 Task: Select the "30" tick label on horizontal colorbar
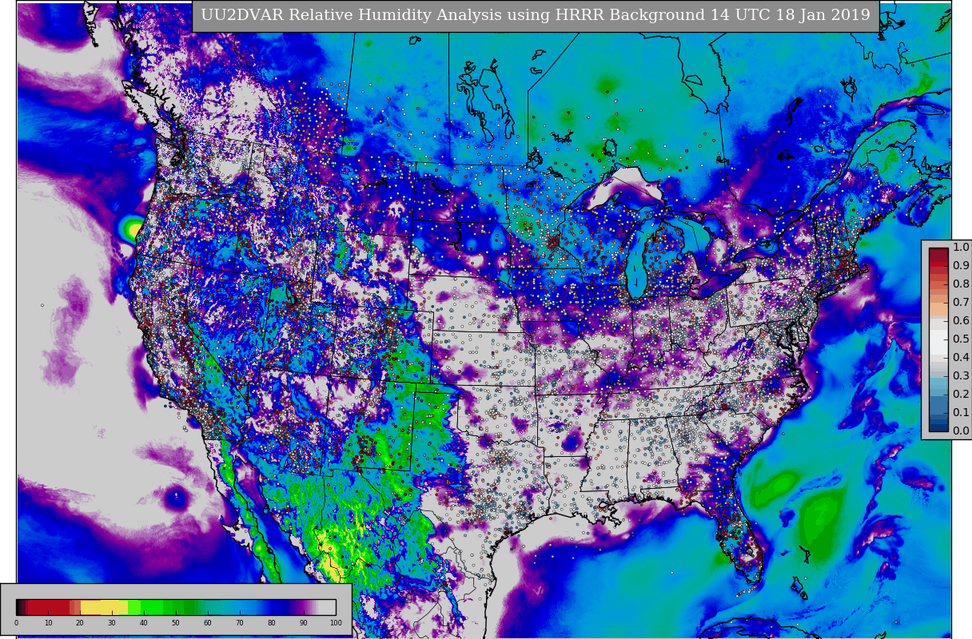(112, 623)
